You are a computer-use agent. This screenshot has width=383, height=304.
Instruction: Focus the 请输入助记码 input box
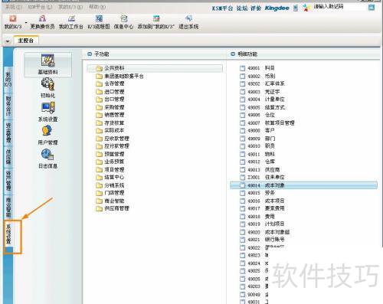339,7
